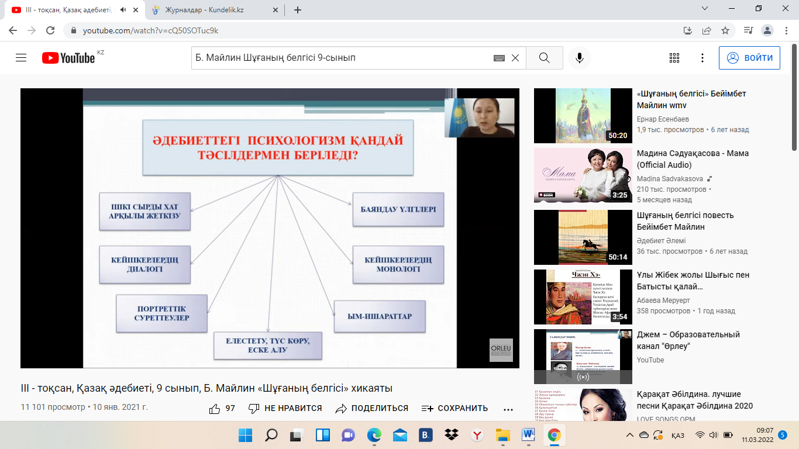Open the notification center badge 5
The width and height of the screenshot is (799, 449).
(783, 435)
